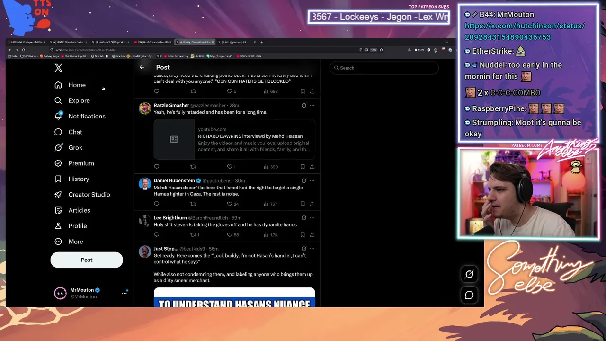Image resolution: width=606 pixels, height=341 pixels.
Task: Open Lee Brightburn's profile name link
Action: pos(170,218)
